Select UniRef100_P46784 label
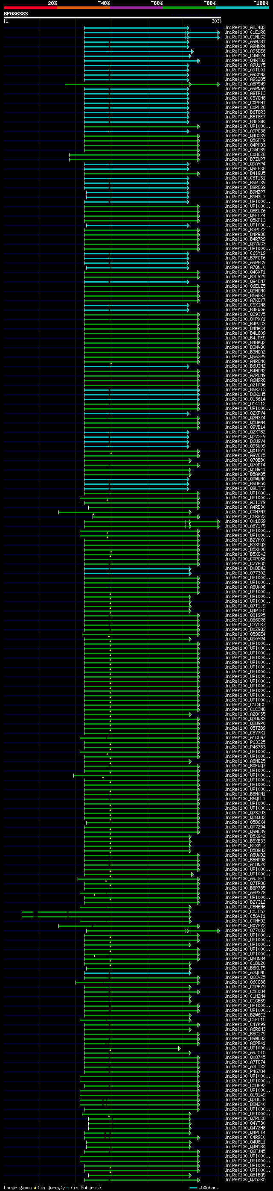The height and width of the screenshot is (1191, 273). point(245,1072)
